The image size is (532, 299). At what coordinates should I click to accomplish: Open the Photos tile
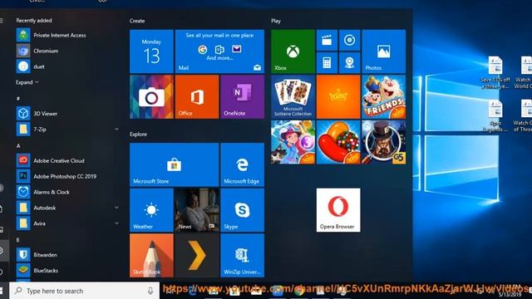pos(384,51)
